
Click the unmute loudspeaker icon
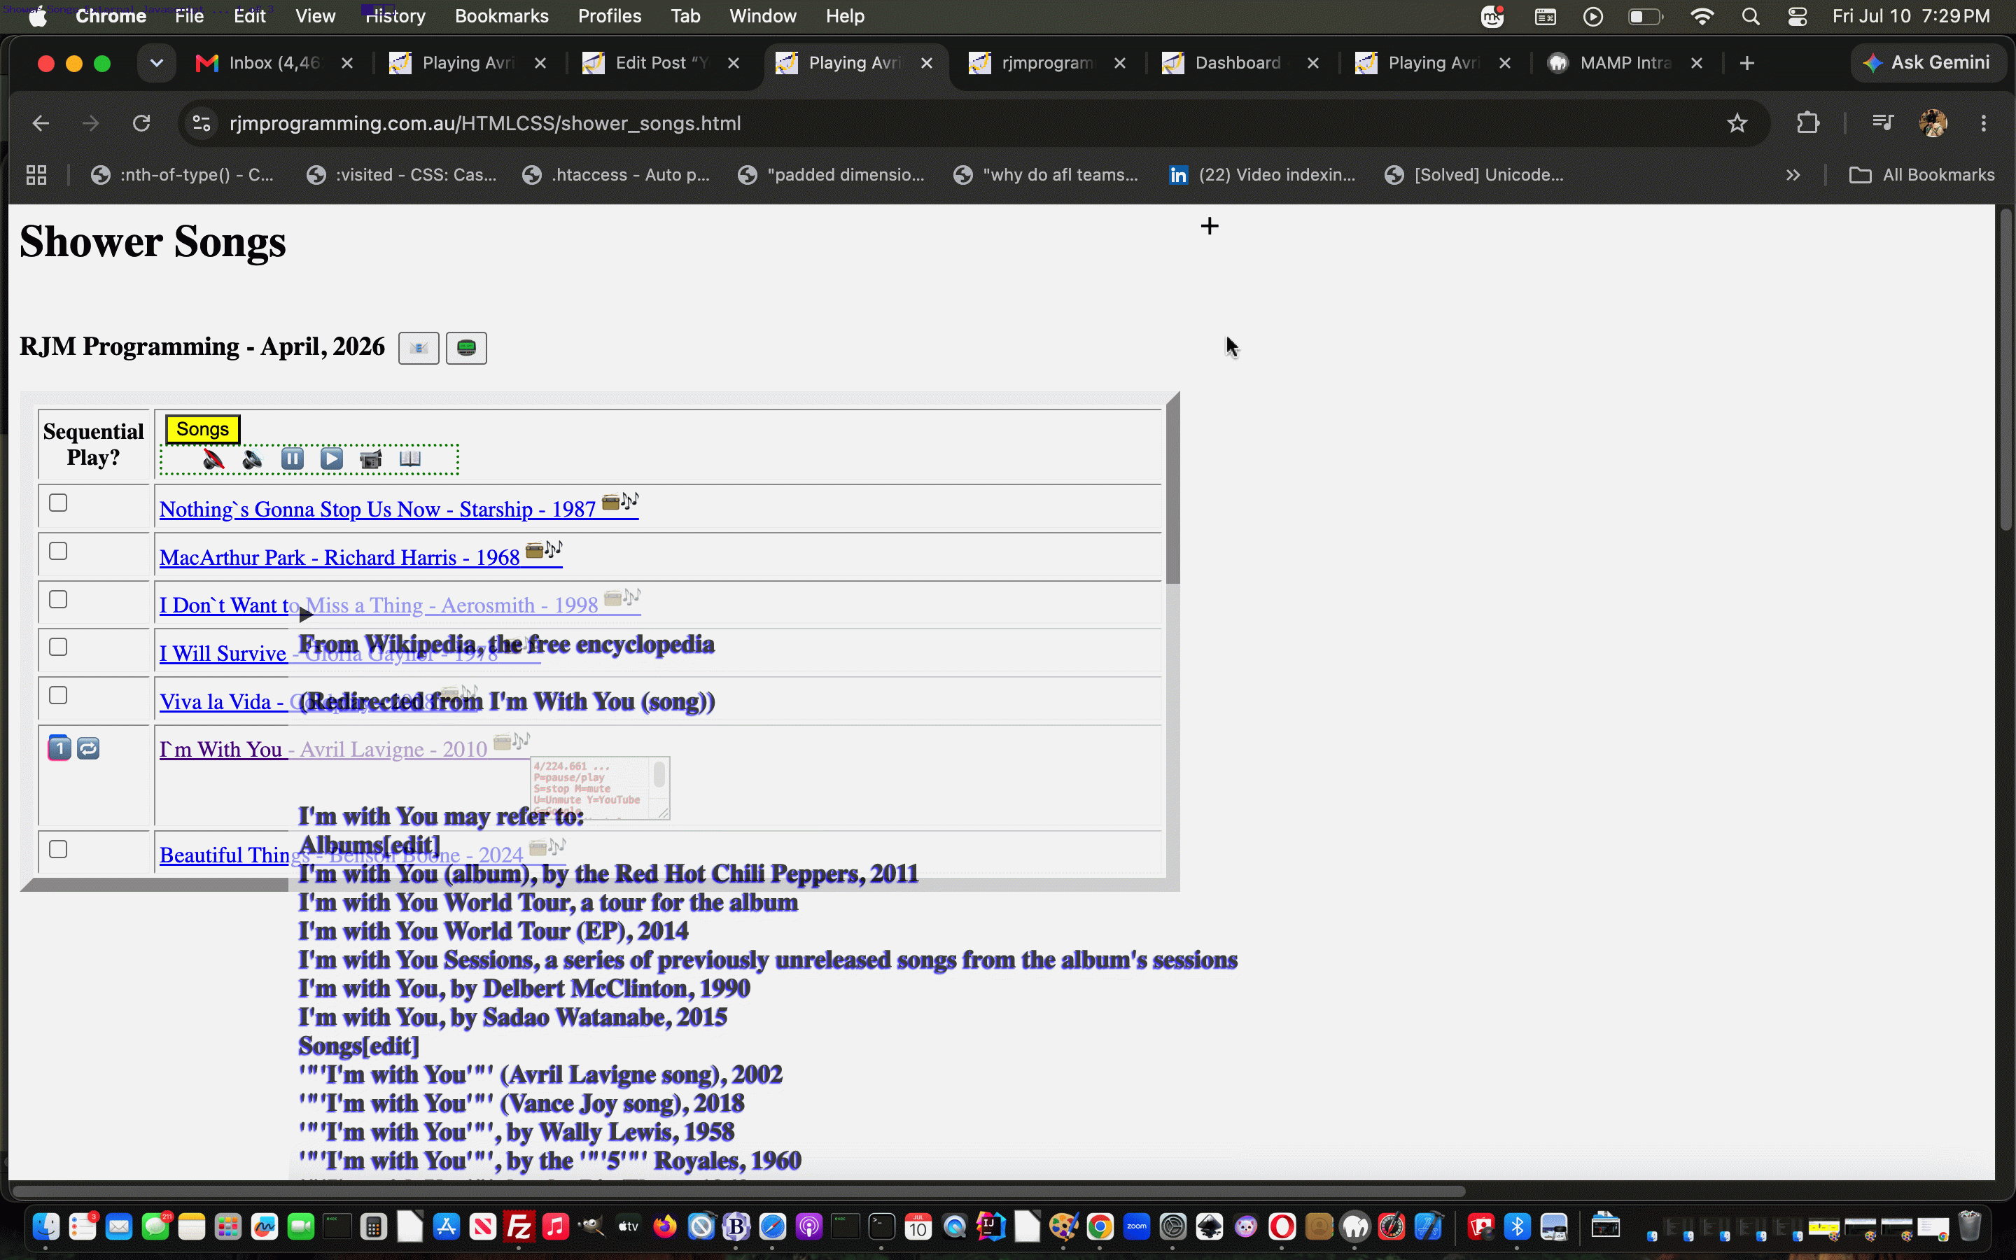pyautogui.click(x=253, y=458)
